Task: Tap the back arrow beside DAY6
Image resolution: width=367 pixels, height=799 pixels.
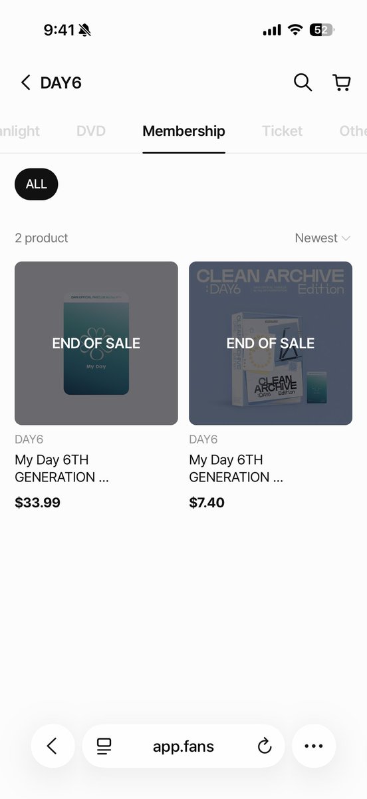Action: [25, 83]
